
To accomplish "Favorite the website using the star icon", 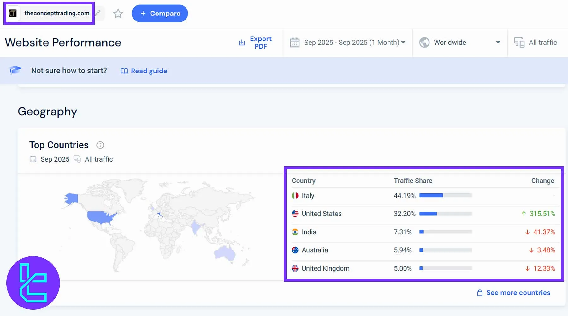I will point(118,14).
